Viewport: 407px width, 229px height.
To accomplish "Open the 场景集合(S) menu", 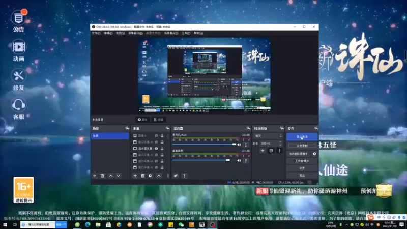I will (x=171, y=33).
